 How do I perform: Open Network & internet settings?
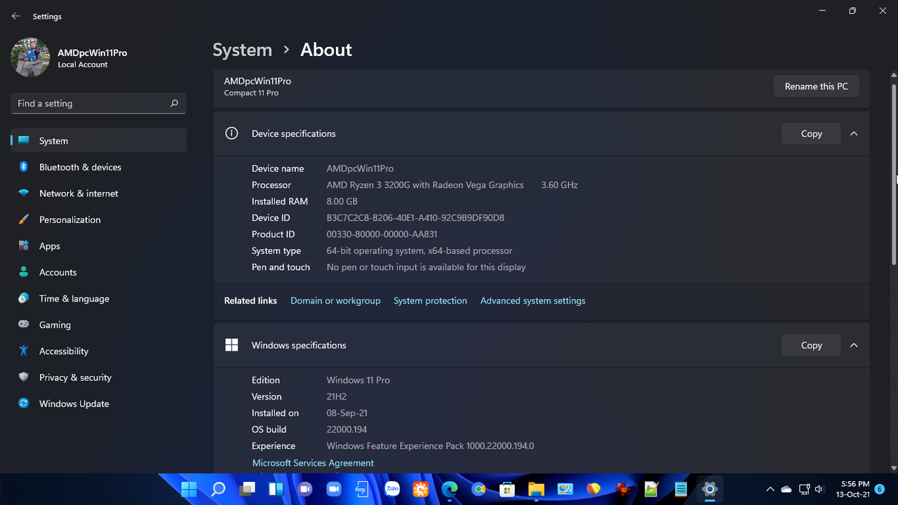tap(98, 193)
